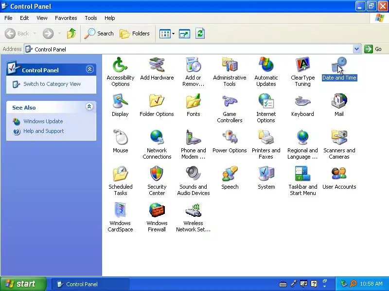This screenshot has height=291, width=389.
Task: Open Windows Firewall
Action: tap(157, 217)
